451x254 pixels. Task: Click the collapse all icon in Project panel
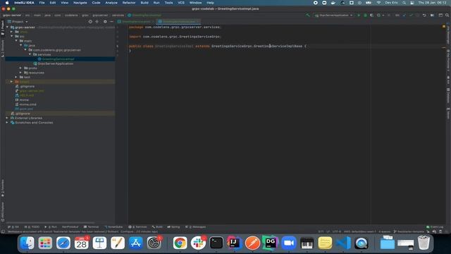click(97, 22)
